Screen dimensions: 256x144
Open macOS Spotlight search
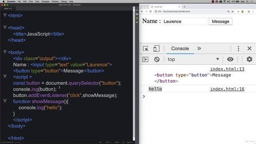[x=247, y=2]
